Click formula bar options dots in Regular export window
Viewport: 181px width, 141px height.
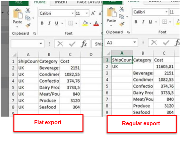click(143, 42)
